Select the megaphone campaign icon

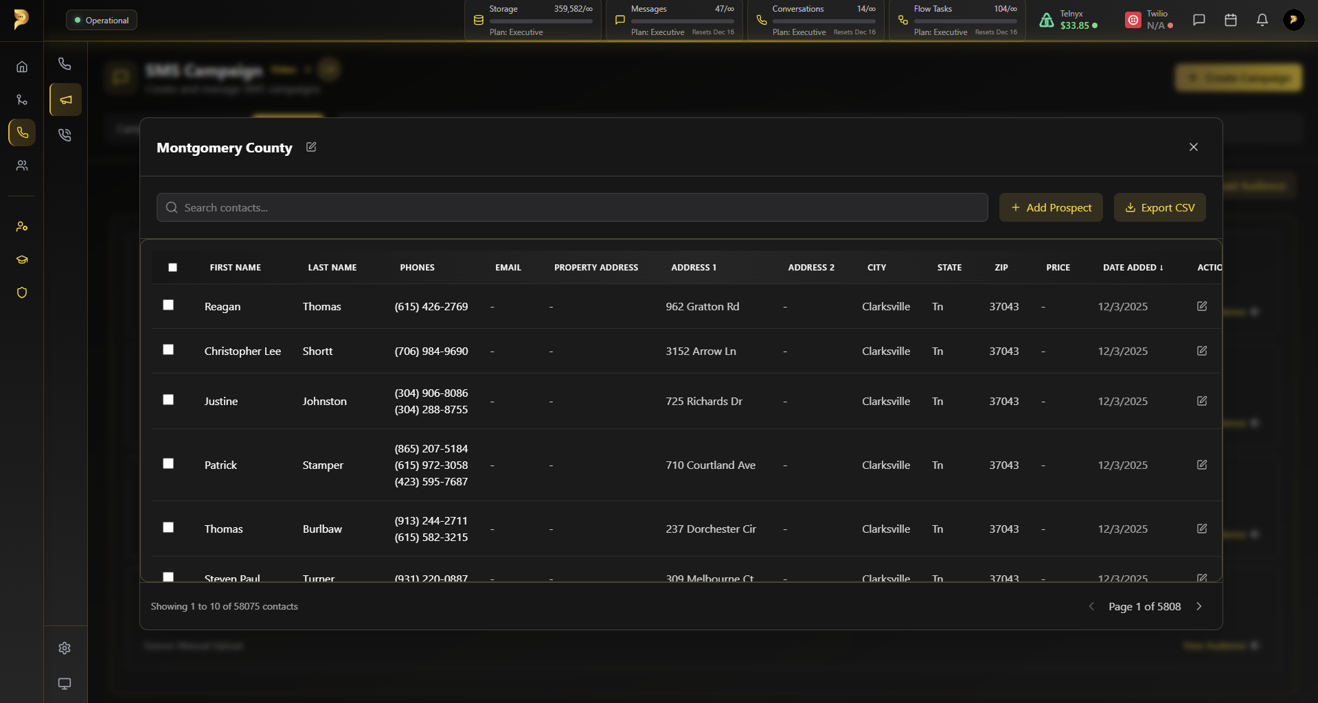(65, 100)
